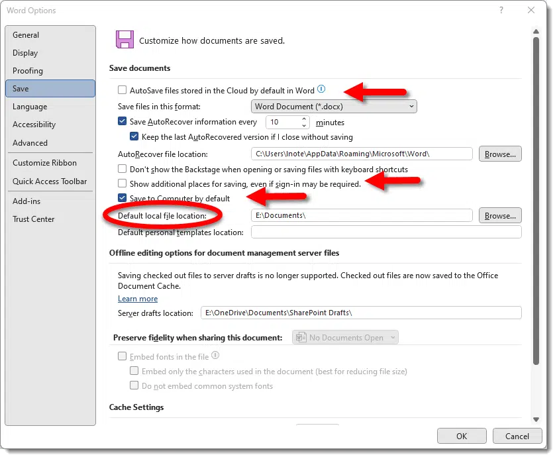Click the AutoRecover minutes number field
The width and height of the screenshot is (557, 459).
pos(283,123)
